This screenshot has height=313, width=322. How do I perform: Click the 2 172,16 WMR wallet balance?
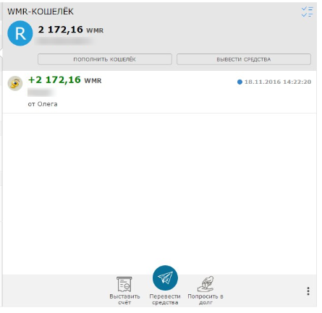[x=71, y=30]
